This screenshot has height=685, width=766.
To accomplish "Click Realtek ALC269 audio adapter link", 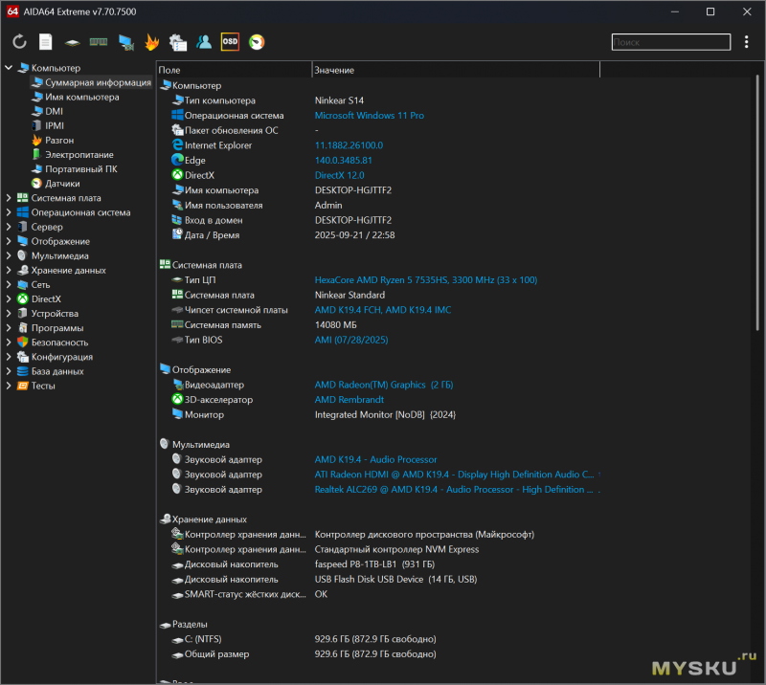I will pos(454,490).
